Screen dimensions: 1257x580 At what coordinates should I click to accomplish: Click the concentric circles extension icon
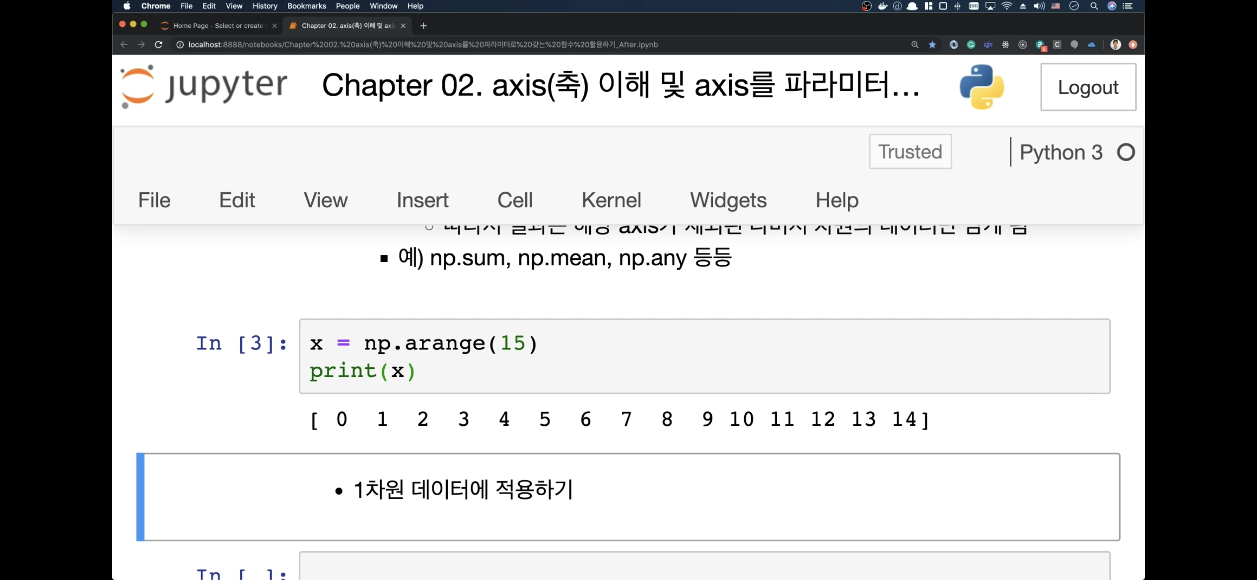click(1023, 45)
